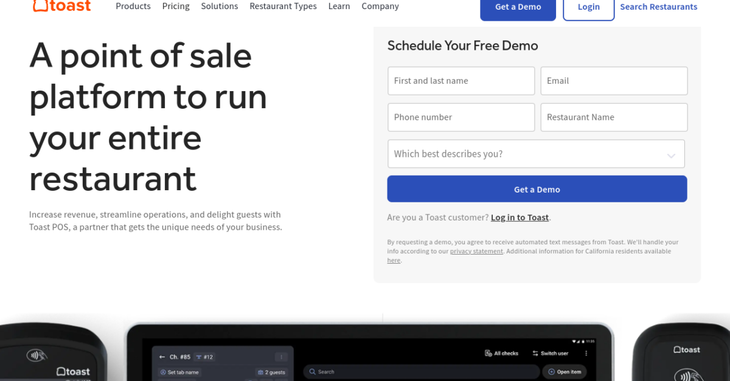Click the Switch user icon on the POS display
730x381 pixels.
(534, 352)
